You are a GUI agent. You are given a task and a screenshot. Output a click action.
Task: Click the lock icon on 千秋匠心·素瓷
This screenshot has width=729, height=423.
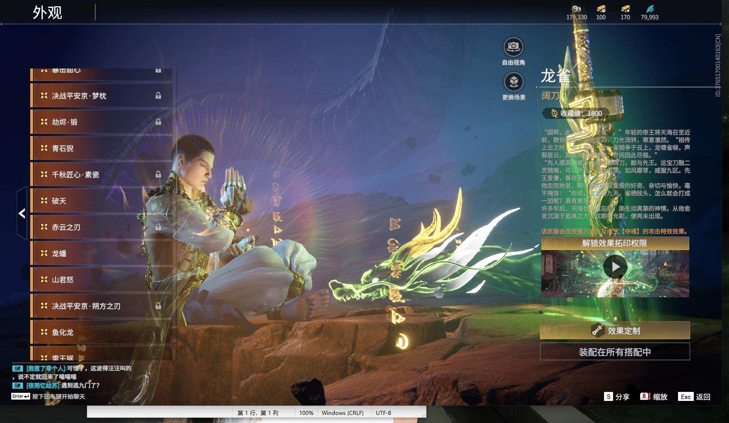coord(158,174)
